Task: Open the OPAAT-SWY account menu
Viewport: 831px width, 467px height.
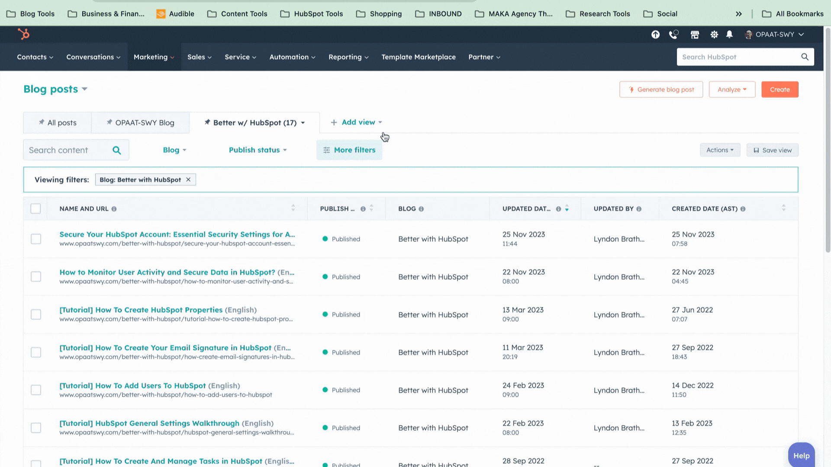Action: [x=774, y=35]
